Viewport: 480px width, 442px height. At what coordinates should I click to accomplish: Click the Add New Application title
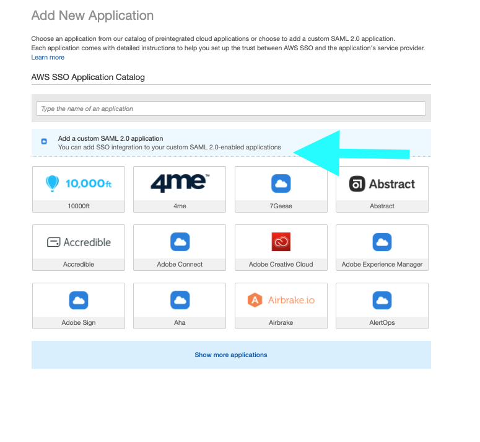92,15
